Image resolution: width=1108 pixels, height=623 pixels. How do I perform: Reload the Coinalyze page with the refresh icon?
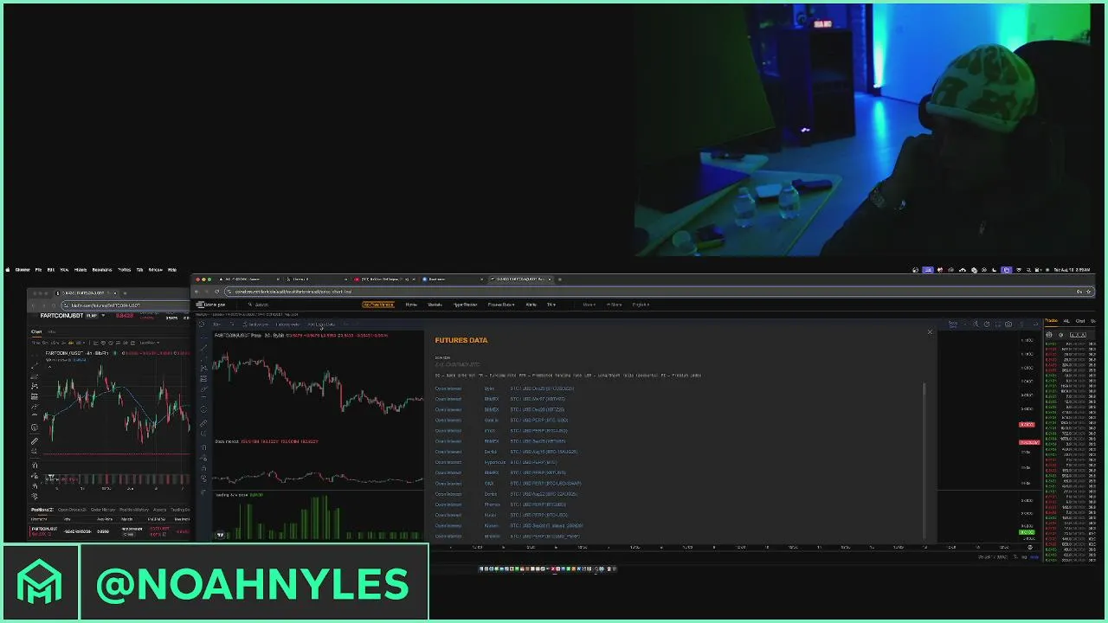click(216, 292)
